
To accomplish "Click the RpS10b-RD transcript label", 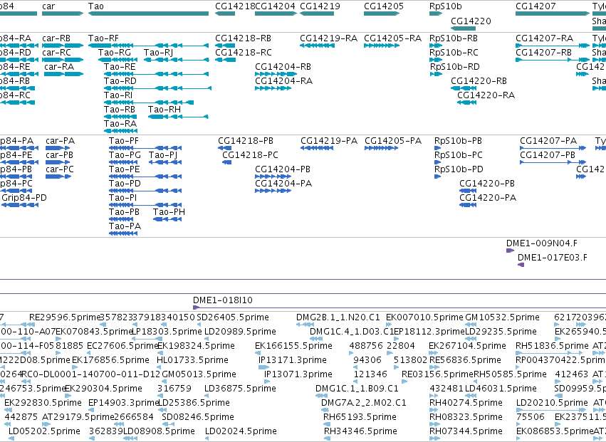I will (455, 67).
